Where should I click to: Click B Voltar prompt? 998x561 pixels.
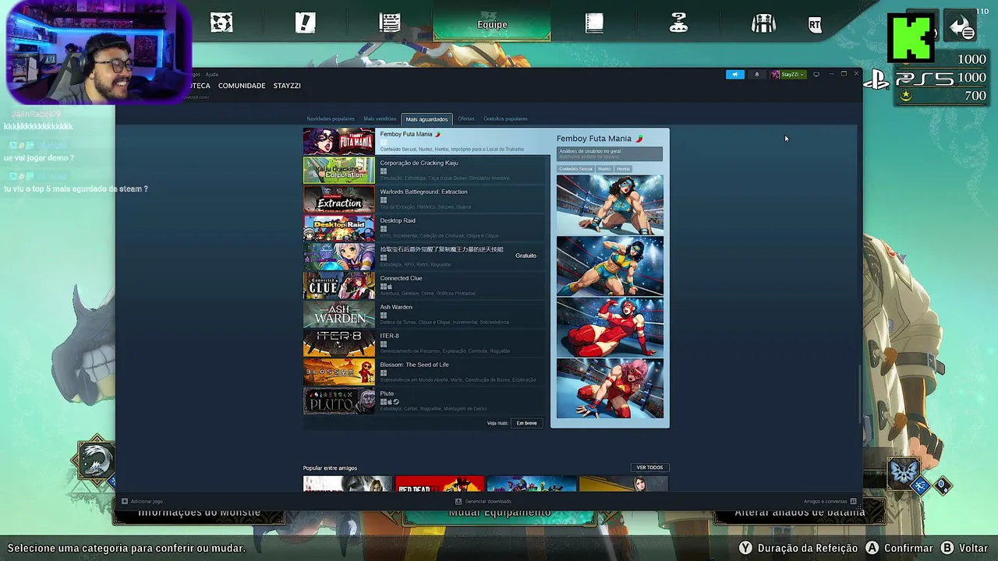pos(964,548)
